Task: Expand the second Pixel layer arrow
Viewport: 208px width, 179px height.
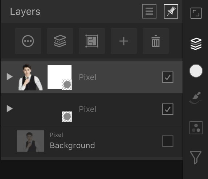Action: coord(9,109)
